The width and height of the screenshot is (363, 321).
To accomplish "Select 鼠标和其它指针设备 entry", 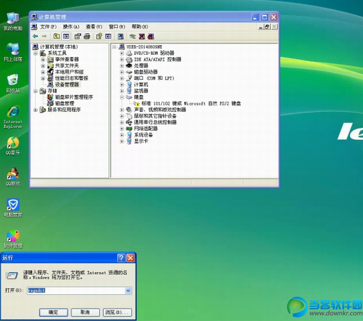I will point(155,116).
